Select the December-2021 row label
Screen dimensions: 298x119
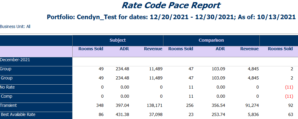(15, 60)
